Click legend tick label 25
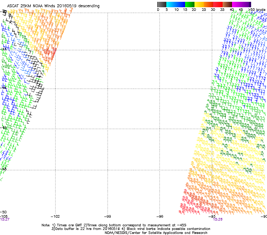 [204, 10]
